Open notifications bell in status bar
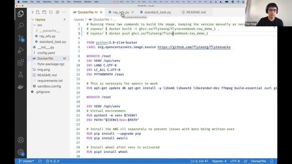 (x=272, y=161)
